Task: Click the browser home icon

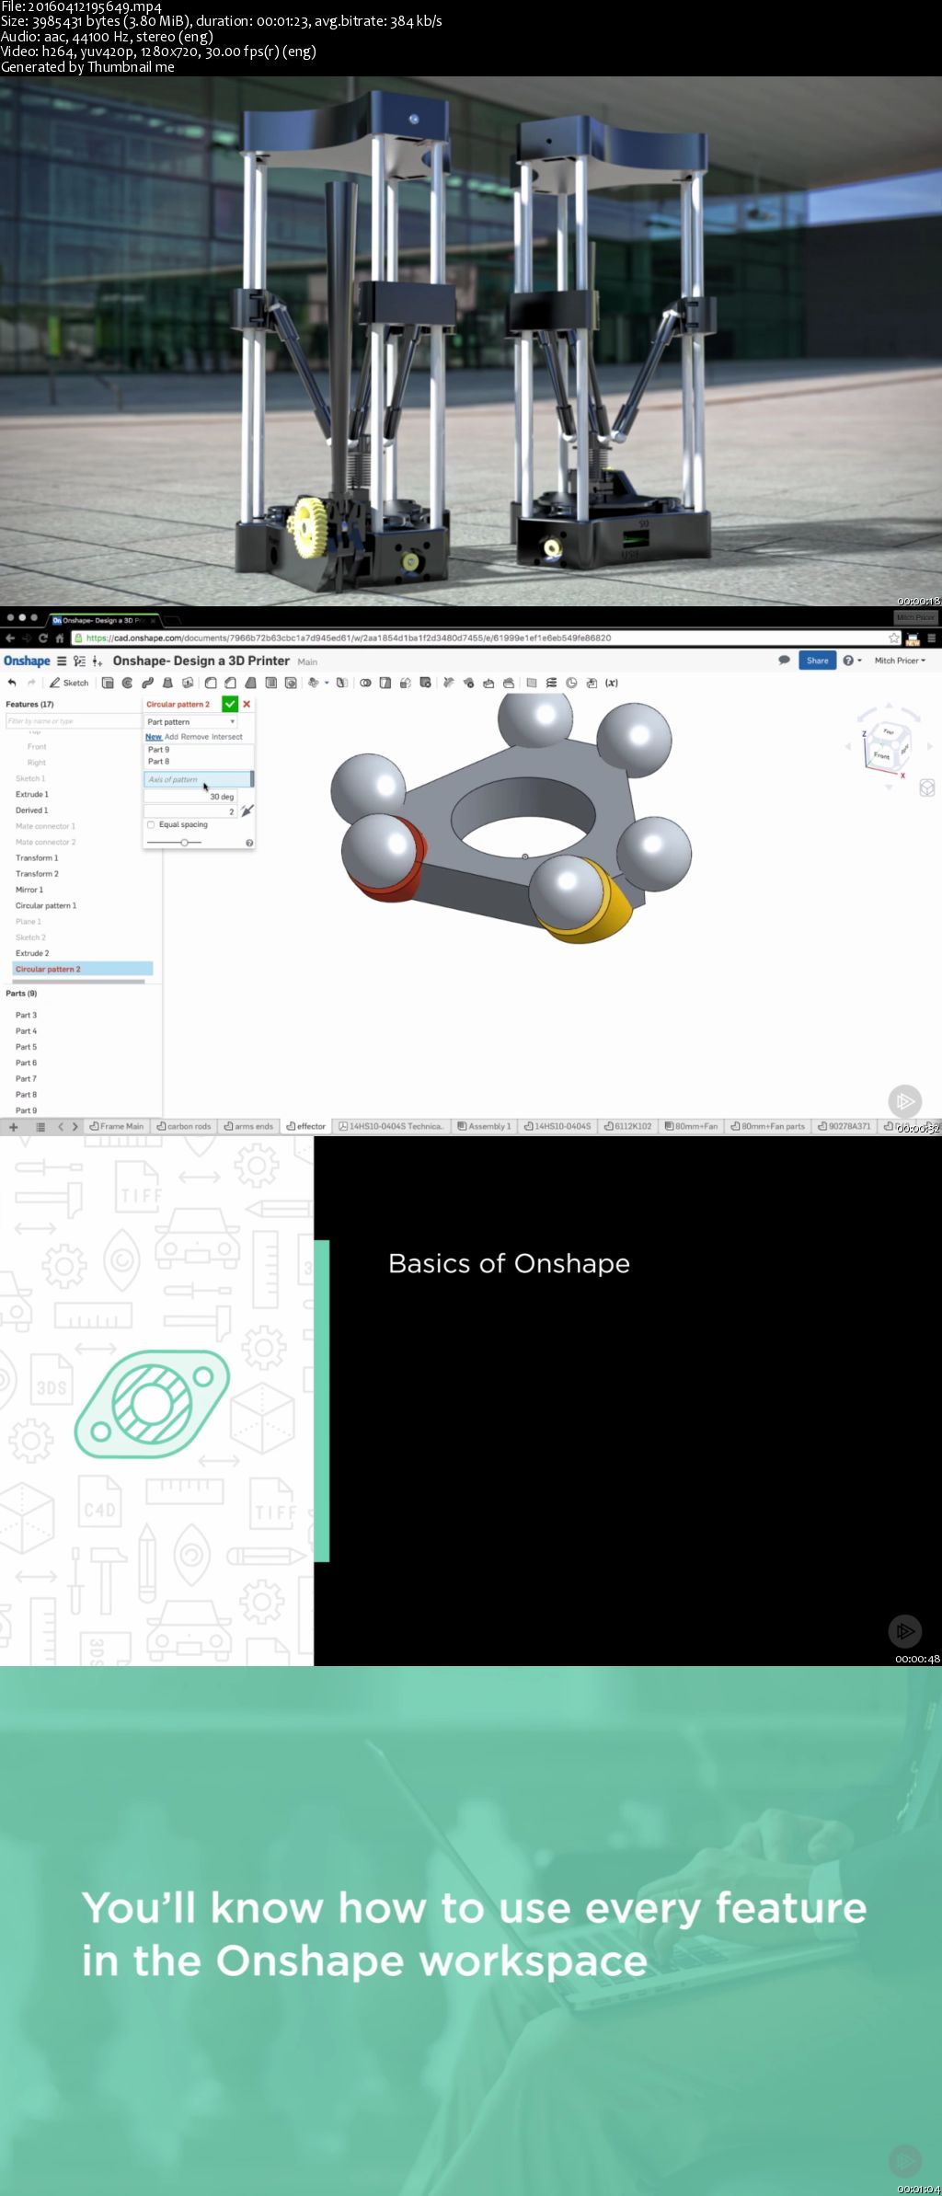Action: pyautogui.click(x=59, y=638)
